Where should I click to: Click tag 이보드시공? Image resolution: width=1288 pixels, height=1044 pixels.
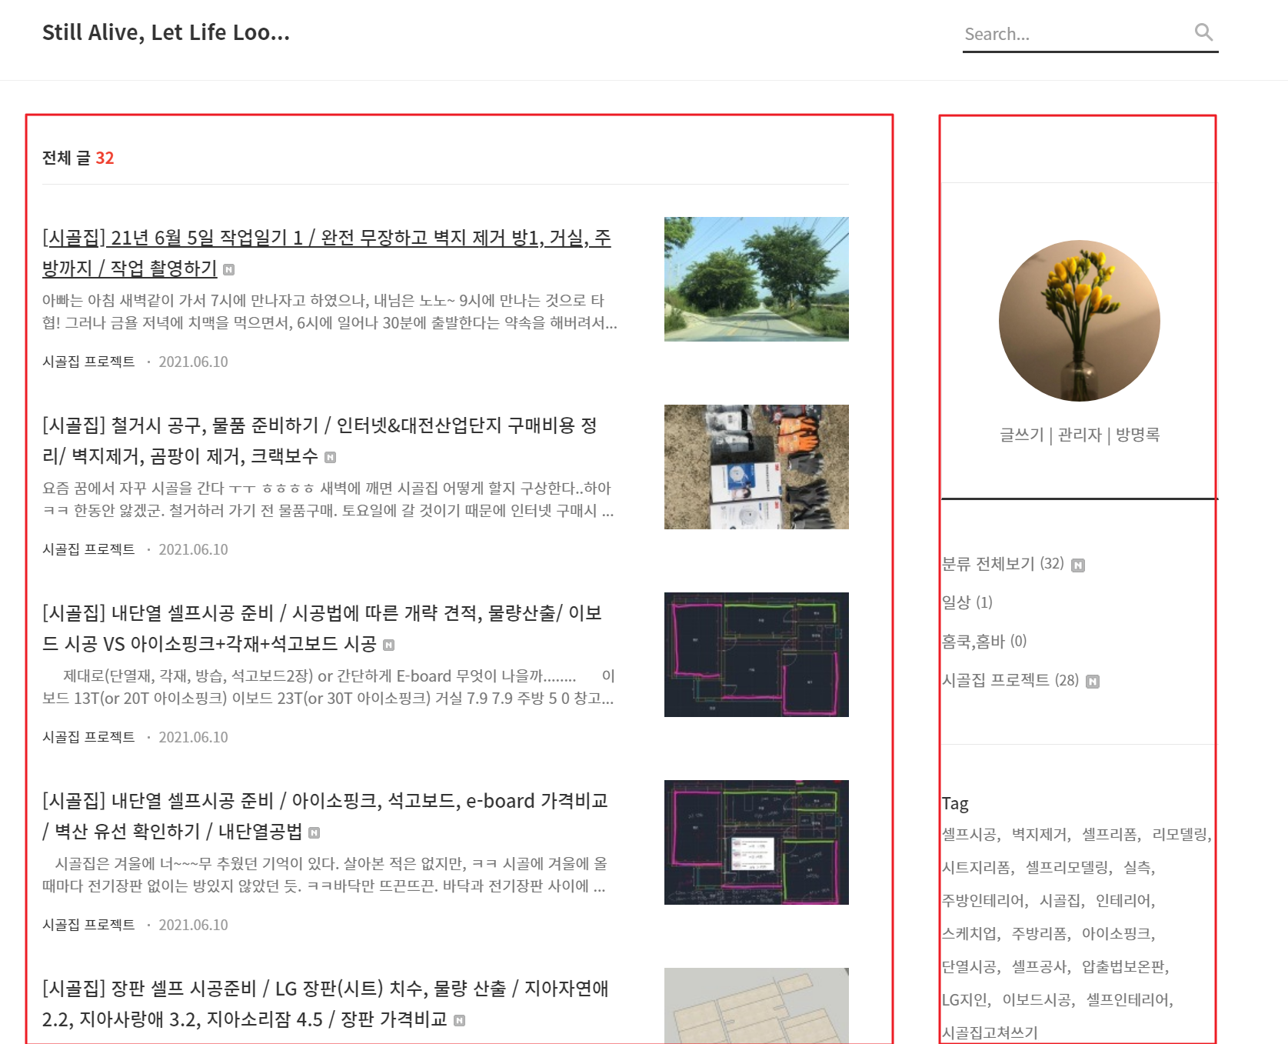click(1037, 1000)
